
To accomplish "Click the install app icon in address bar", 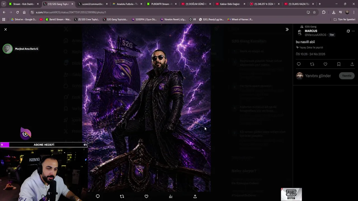I will point(308,12).
